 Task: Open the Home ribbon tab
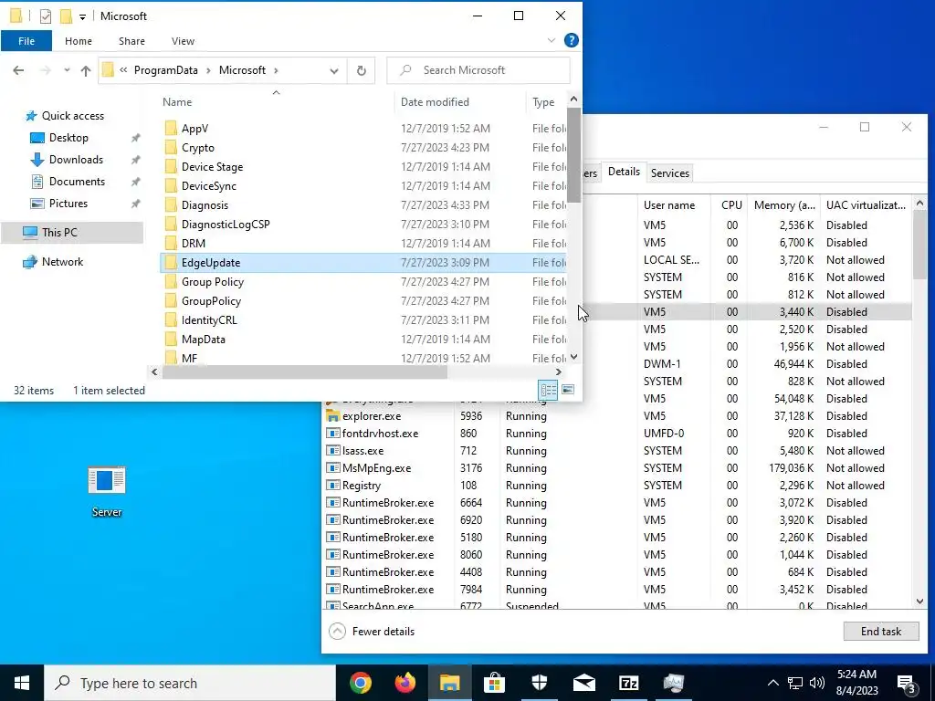click(x=79, y=40)
